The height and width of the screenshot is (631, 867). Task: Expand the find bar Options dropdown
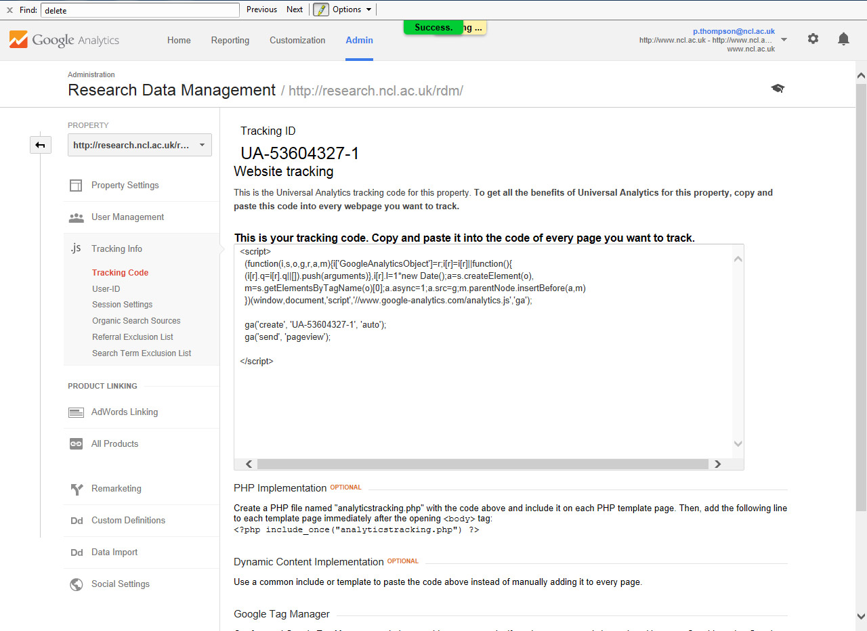[352, 9]
